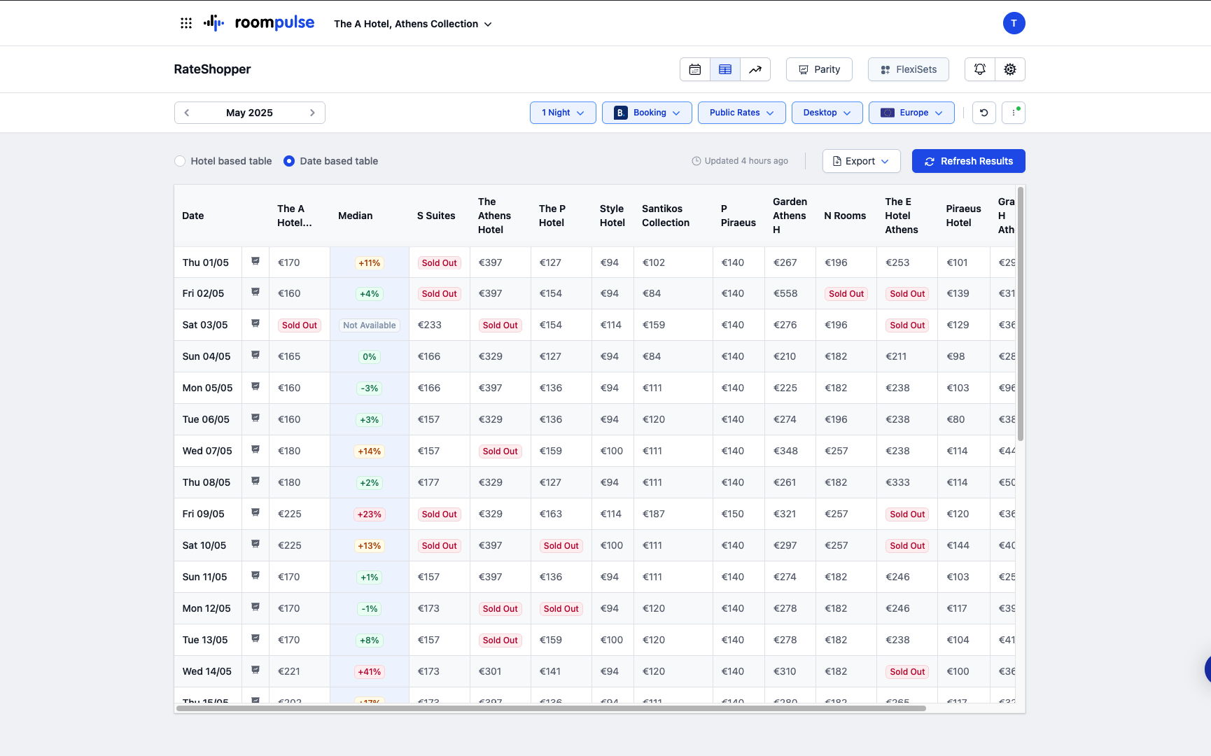The height and width of the screenshot is (756, 1211).
Task: Open the apps grid menu icon
Action: click(x=186, y=23)
